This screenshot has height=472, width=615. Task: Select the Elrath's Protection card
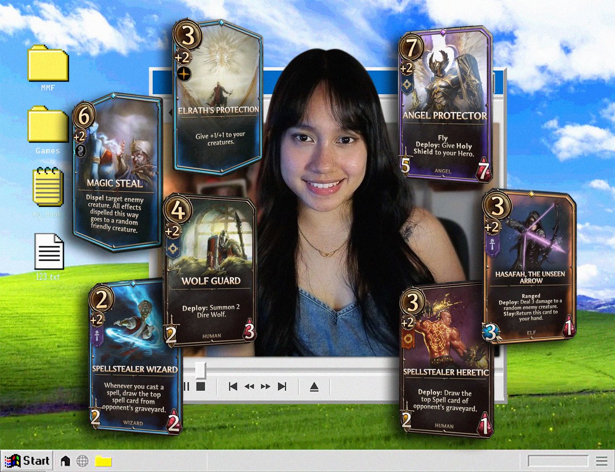[218, 97]
